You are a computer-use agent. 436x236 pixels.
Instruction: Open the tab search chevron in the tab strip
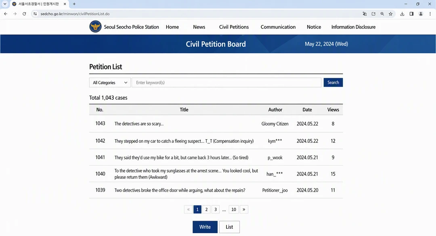coord(5,4)
